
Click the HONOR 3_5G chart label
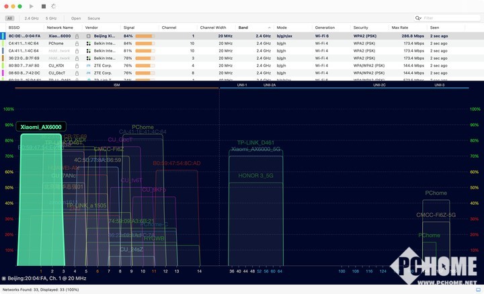click(255, 176)
